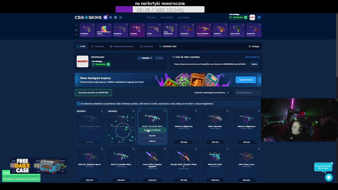338x190 pixels.
Task: Open the 'Od najnowszych' sort dropdown
Action: tap(248, 93)
